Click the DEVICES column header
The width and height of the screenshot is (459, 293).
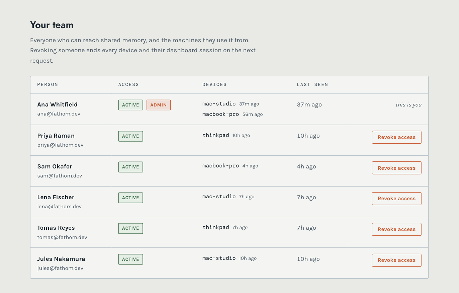click(214, 84)
